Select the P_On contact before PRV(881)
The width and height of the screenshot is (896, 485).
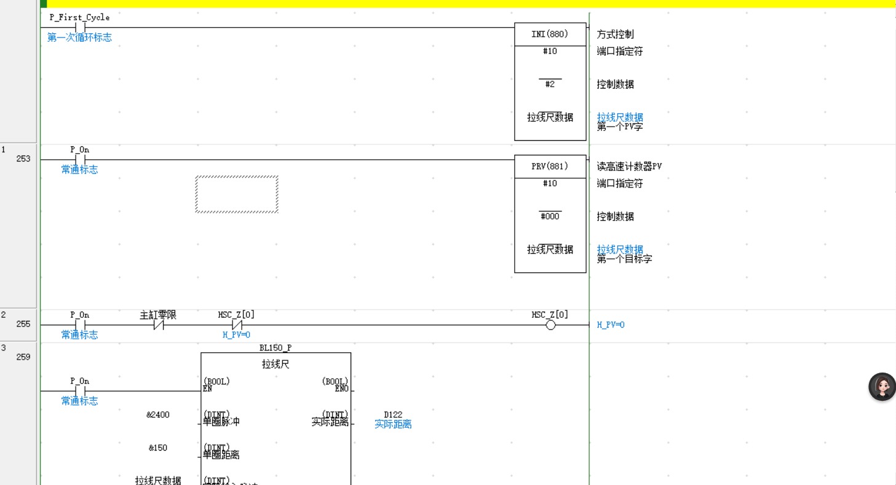pos(80,160)
